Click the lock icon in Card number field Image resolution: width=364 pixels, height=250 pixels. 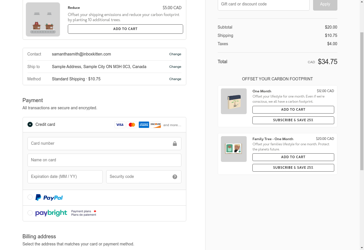click(175, 144)
